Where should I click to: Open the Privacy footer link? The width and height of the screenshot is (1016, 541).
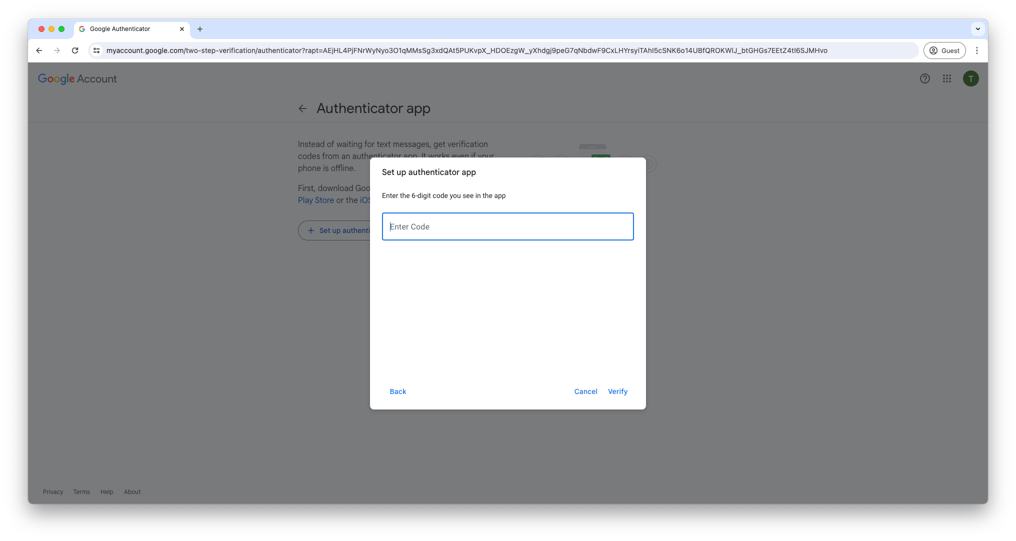point(53,492)
